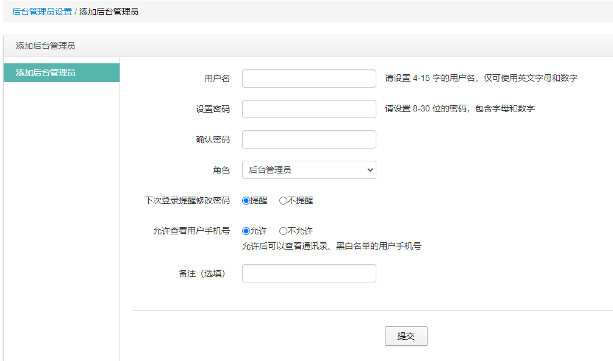This screenshot has height=361, width=613.
Task: Choose the 不提醒 radio option
Action: [283, 201]
